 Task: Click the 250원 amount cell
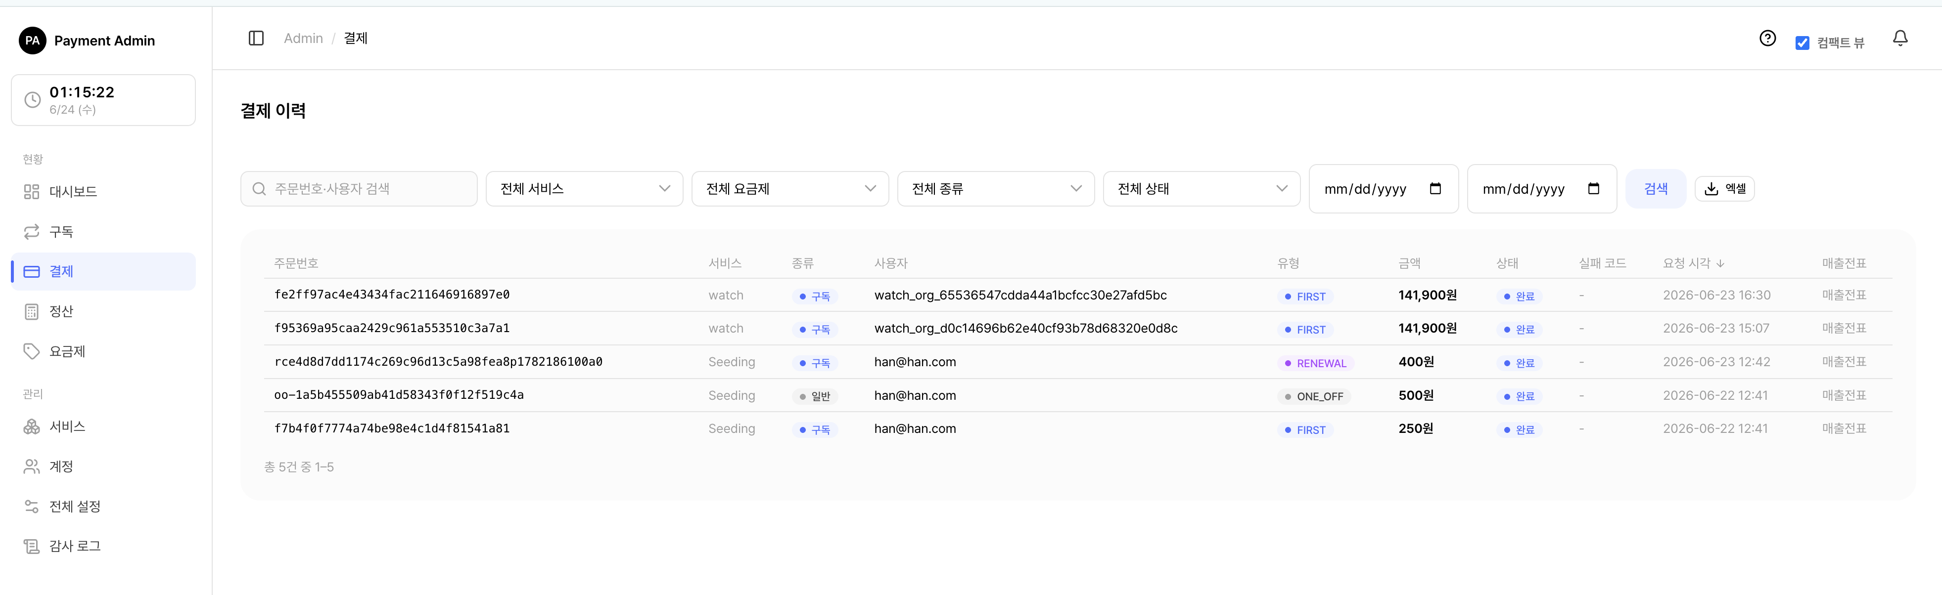(1416, 428)
